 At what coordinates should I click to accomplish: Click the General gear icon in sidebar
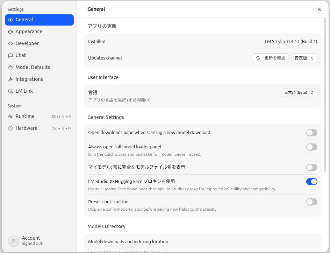click(x=10, y=20)
